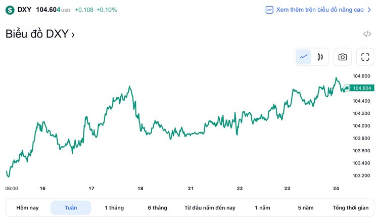Select the 'Hôm nay' time range
The width and height of the screenshot is (379, 219).
point(27,208)
